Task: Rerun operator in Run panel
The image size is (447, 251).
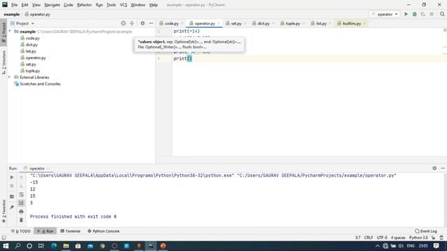Action: tap(12, 177)
